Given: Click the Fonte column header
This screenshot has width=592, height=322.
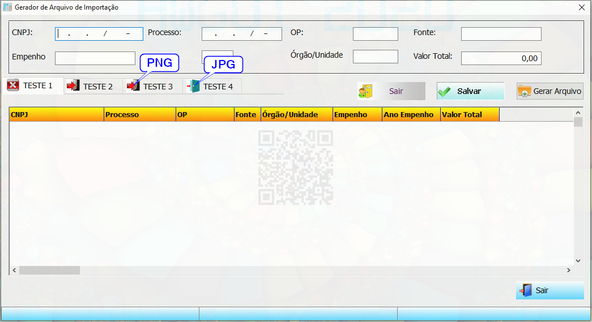Looking at the screenshot, I should coord(248,115).
